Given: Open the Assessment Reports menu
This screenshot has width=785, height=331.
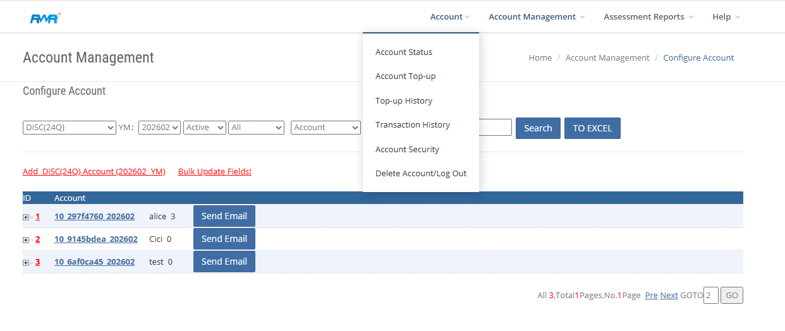Looking at the screenshot, I should click(648, 17).
